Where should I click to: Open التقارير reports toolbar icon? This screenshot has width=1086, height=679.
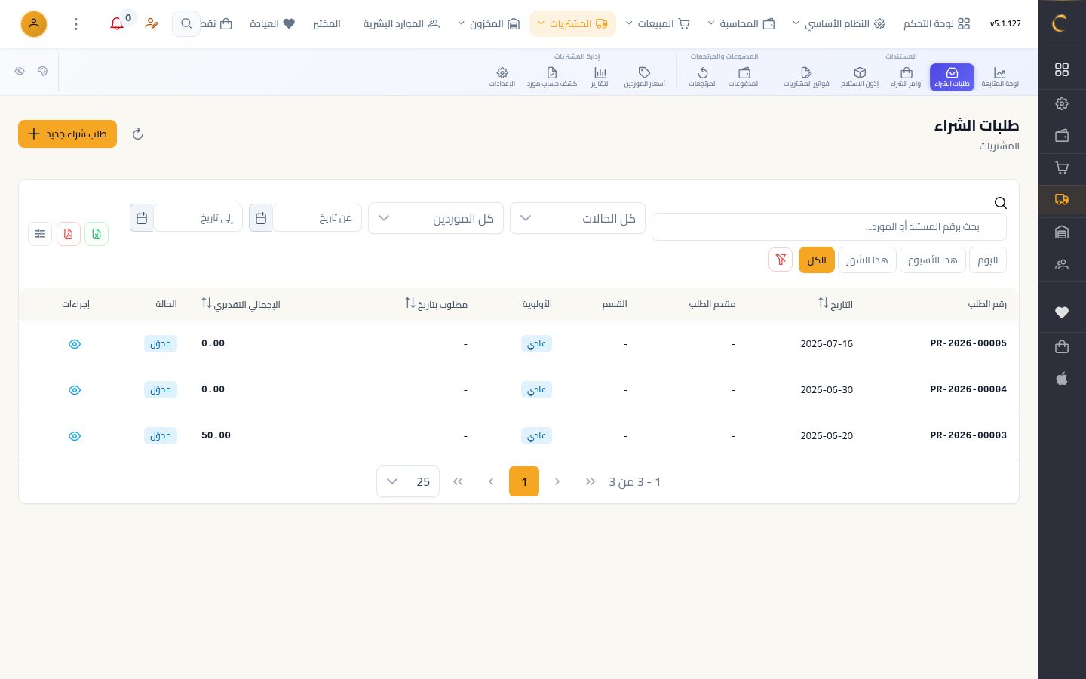(x=600, y=77)
